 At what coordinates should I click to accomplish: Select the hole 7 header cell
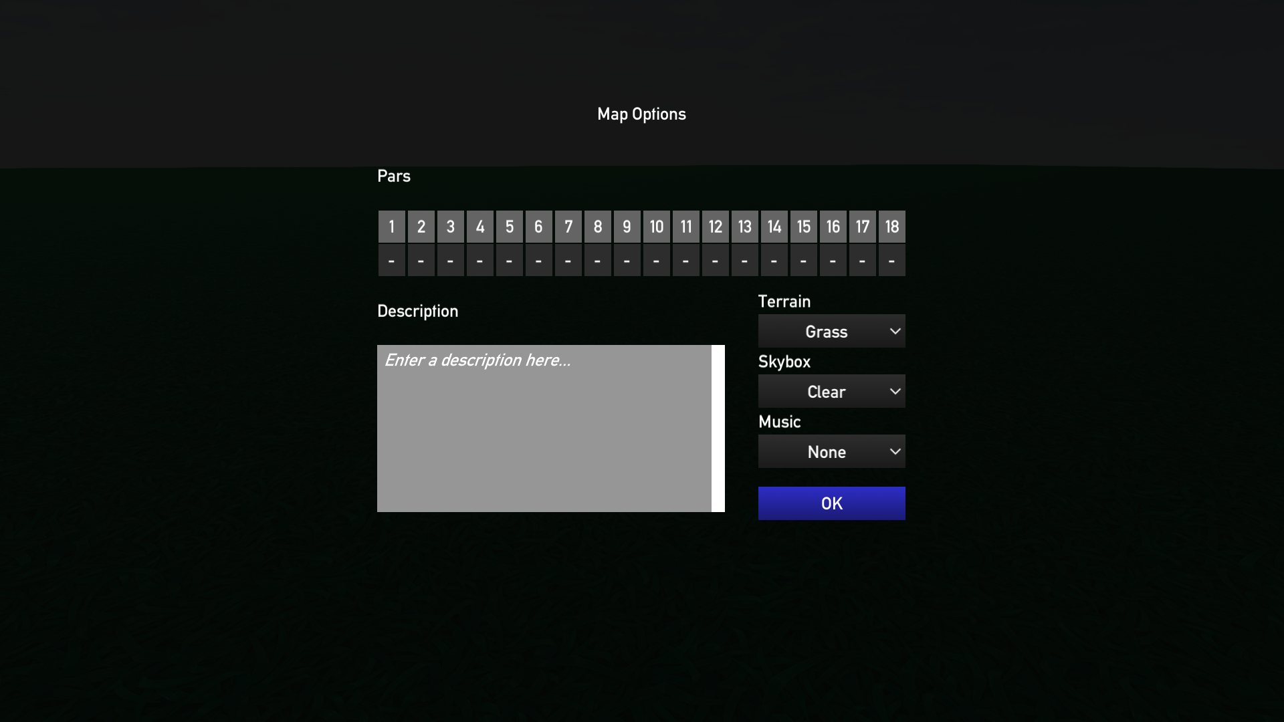(x=568, y=227)
